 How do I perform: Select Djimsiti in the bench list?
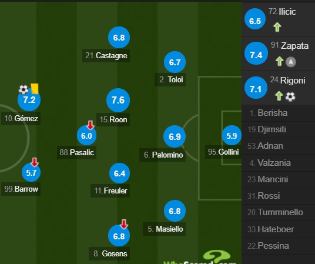[x=278, y=129]
